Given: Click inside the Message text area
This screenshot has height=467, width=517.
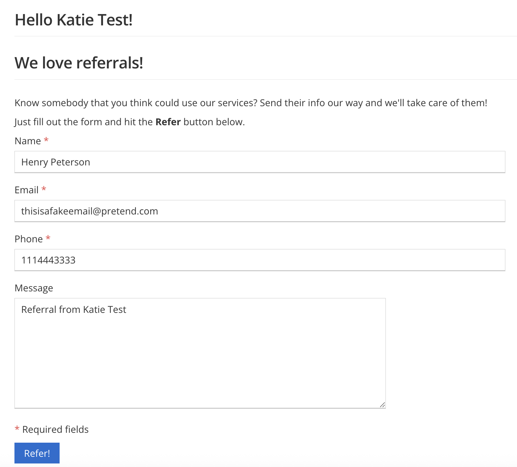Looking at the screenshot, I should [200, 353].
